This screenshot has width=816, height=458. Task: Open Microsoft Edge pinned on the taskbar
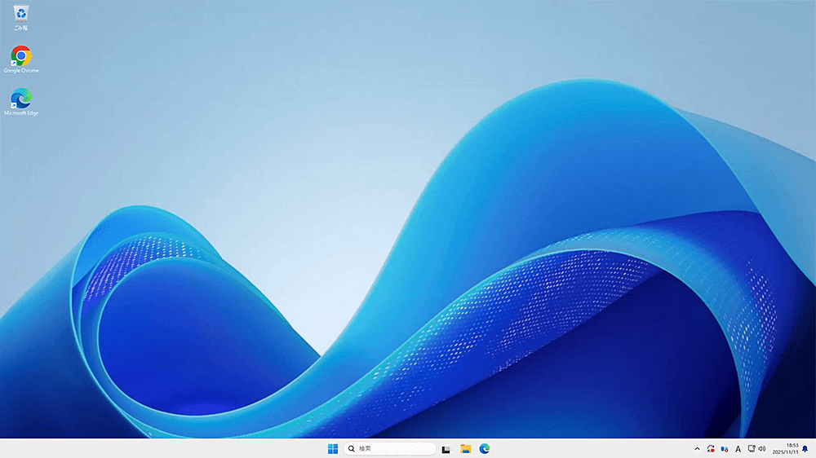click(x=485, y=448)
